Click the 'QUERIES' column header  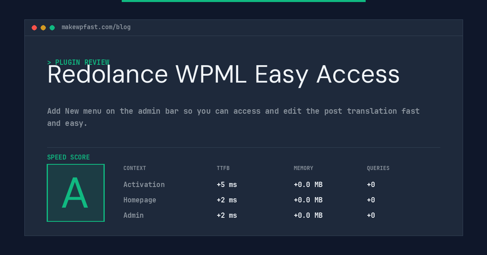click(378, 168)
